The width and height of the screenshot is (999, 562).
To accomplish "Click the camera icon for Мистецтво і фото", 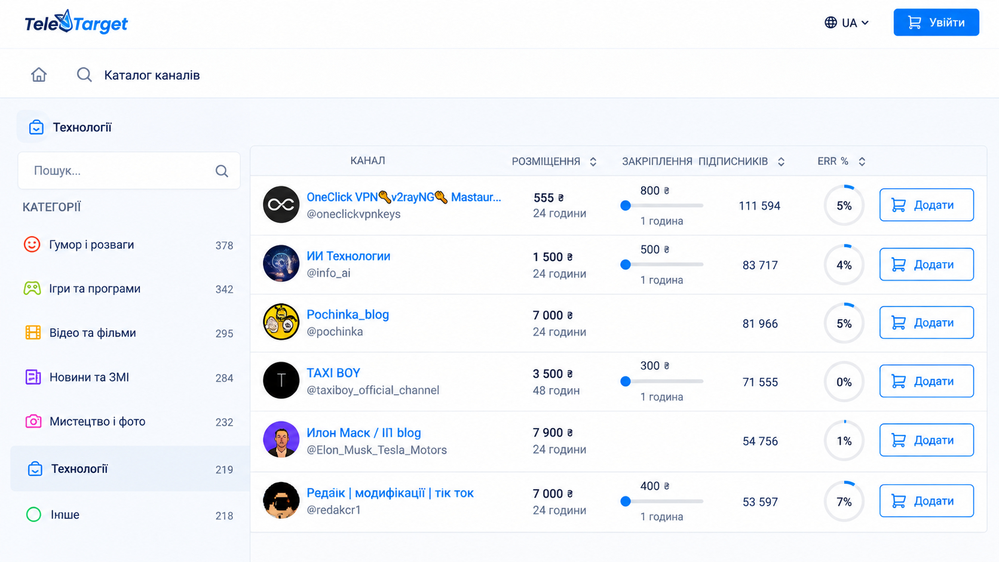I will tap(33, 421).
